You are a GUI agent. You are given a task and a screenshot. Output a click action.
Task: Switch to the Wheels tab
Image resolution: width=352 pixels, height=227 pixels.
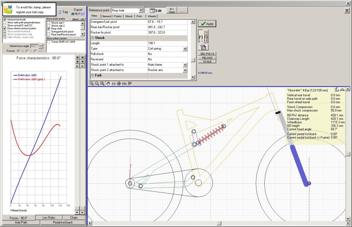pos(152,16)
